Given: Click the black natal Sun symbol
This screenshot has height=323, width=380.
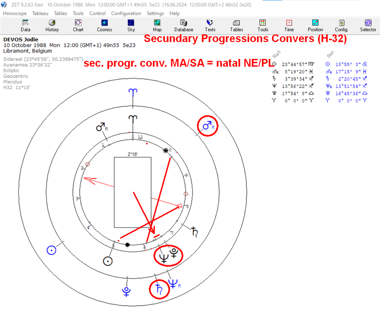Looking at the screenshot, I should 108,261.
